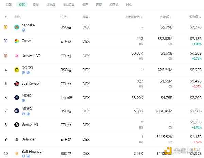204x158 pixels.
Task: Open the Belt Finance name link
Action: [x=31, y=151]
